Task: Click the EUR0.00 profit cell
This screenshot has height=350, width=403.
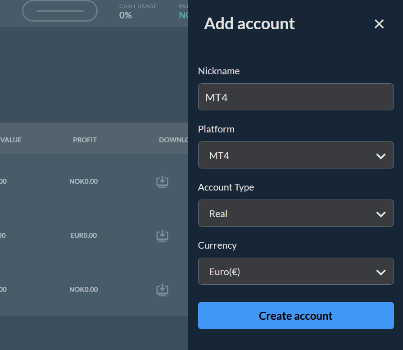Action: [x=84, y=235]
